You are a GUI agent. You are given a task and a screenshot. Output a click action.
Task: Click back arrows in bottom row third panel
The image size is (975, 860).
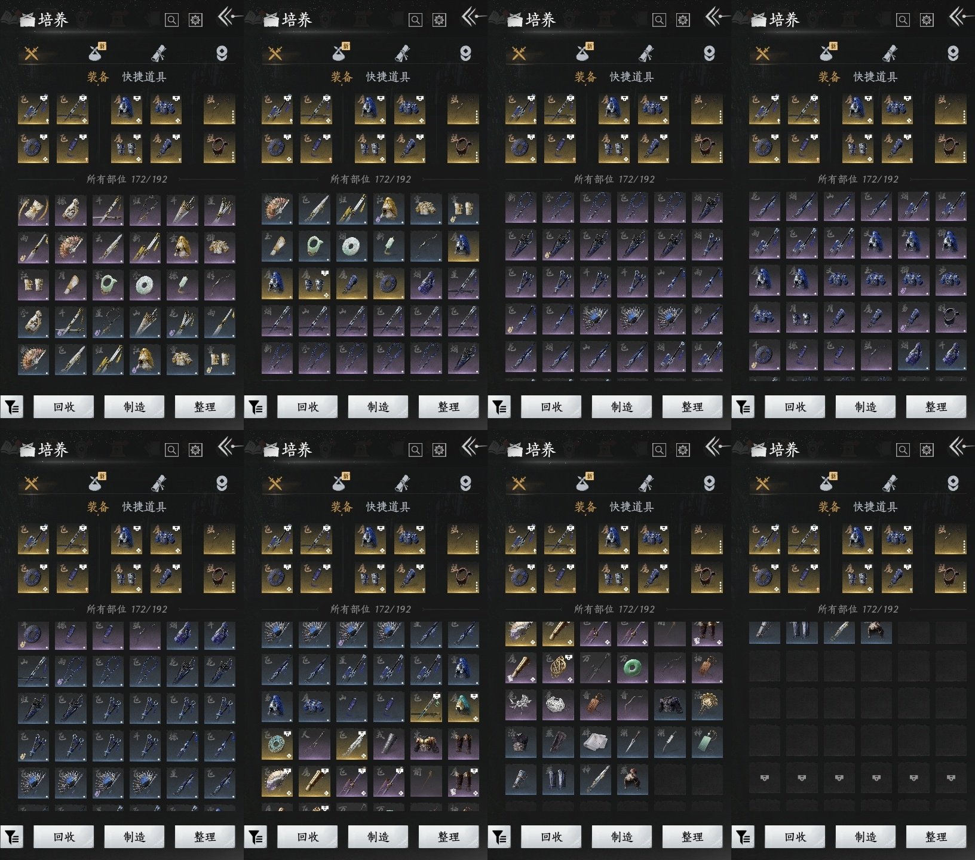pyautogui.click(x=716, y=446)
